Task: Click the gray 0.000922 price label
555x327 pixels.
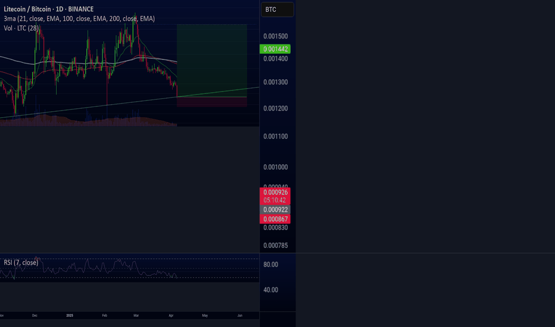Action: coord(275,210)
